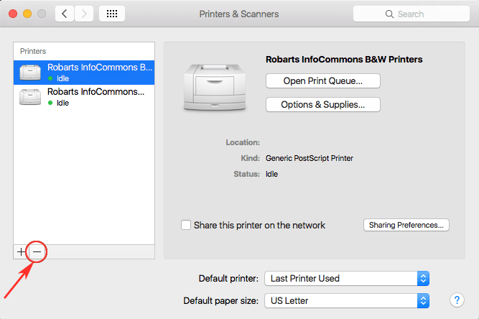
Task: Click the add printer plus button
Action: (21, 251)
